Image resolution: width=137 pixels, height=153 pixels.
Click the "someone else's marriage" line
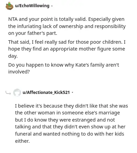click(x=67, y=113)
